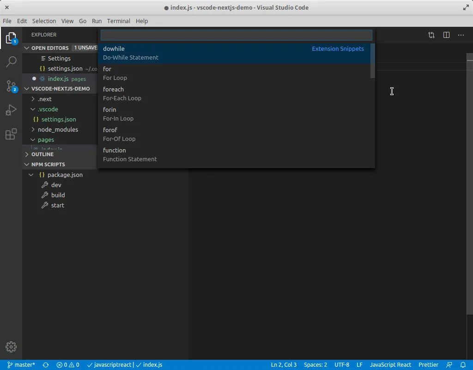Image resolution: width=473 pixels, height=370 pixels.
Task: Click the Open Changes compare icon
Action: (x=431, y=35)
